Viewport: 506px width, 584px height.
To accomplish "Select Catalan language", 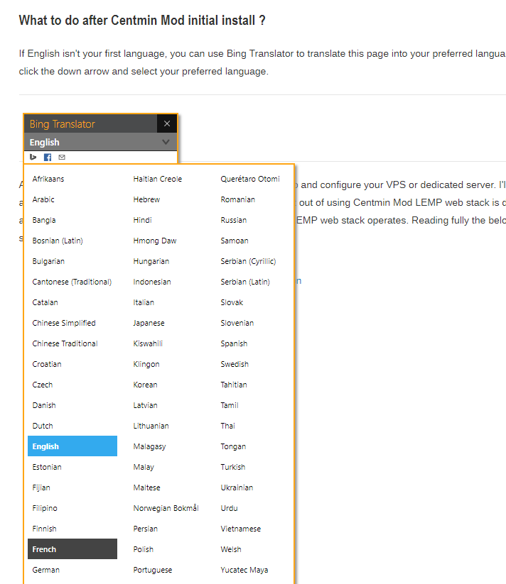I will [45, 302].
